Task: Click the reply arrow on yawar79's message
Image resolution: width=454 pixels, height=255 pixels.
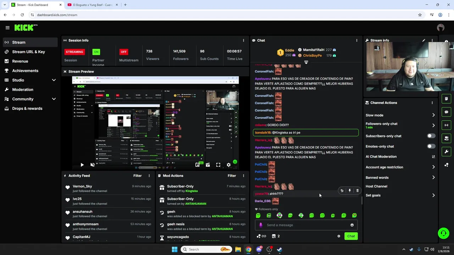Action: click(x=342, y=191)
